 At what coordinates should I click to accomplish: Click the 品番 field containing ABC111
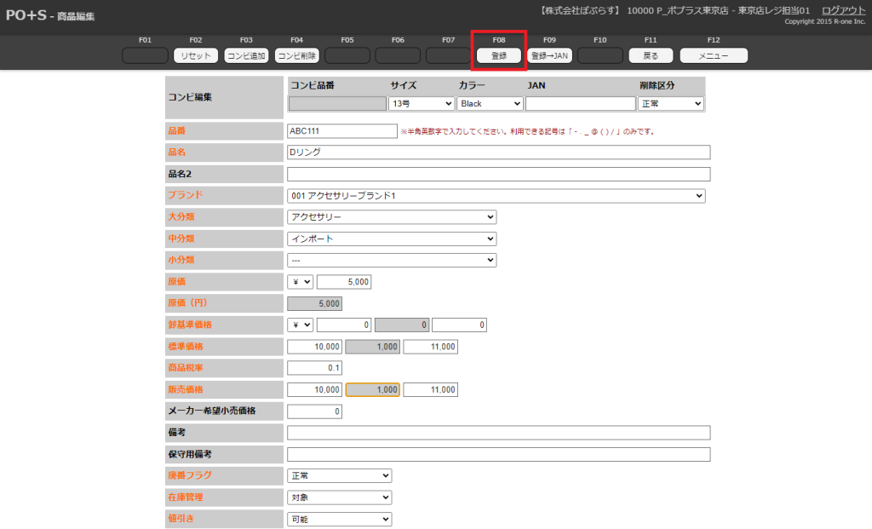341,131
